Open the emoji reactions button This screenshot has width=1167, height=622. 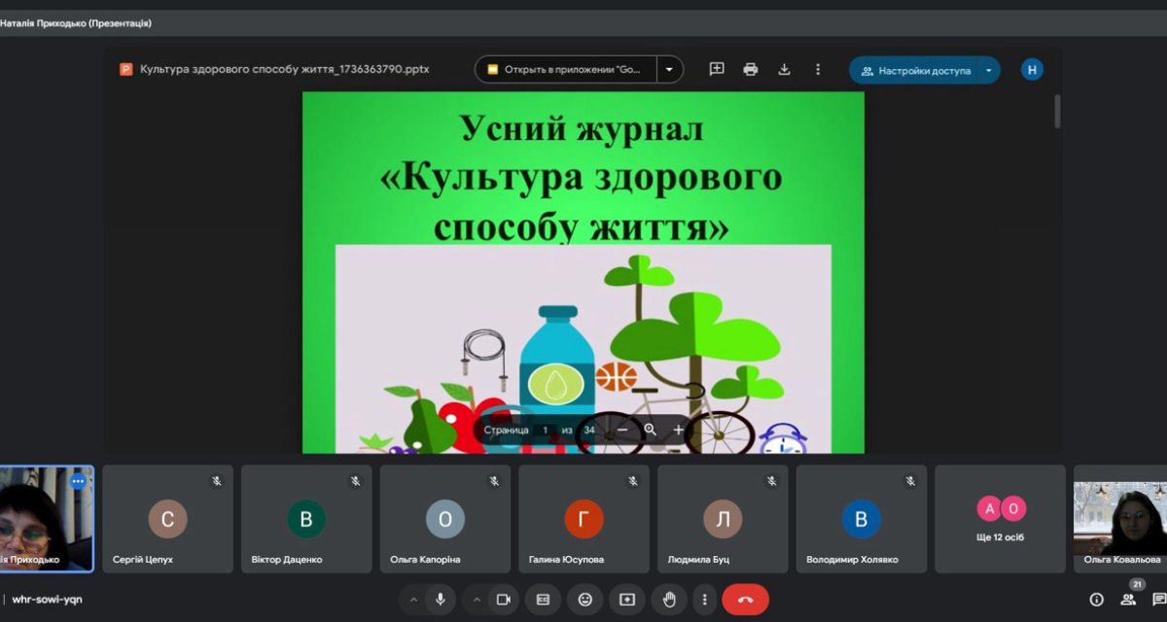coord(584,600)
